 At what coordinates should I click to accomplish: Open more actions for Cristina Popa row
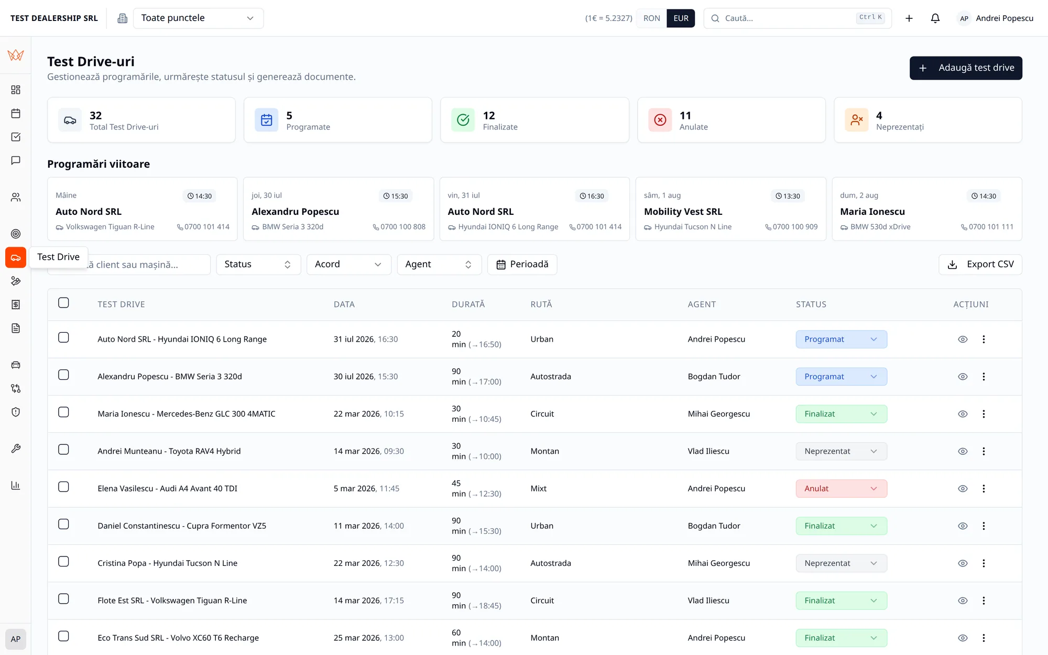coord(984,563)
